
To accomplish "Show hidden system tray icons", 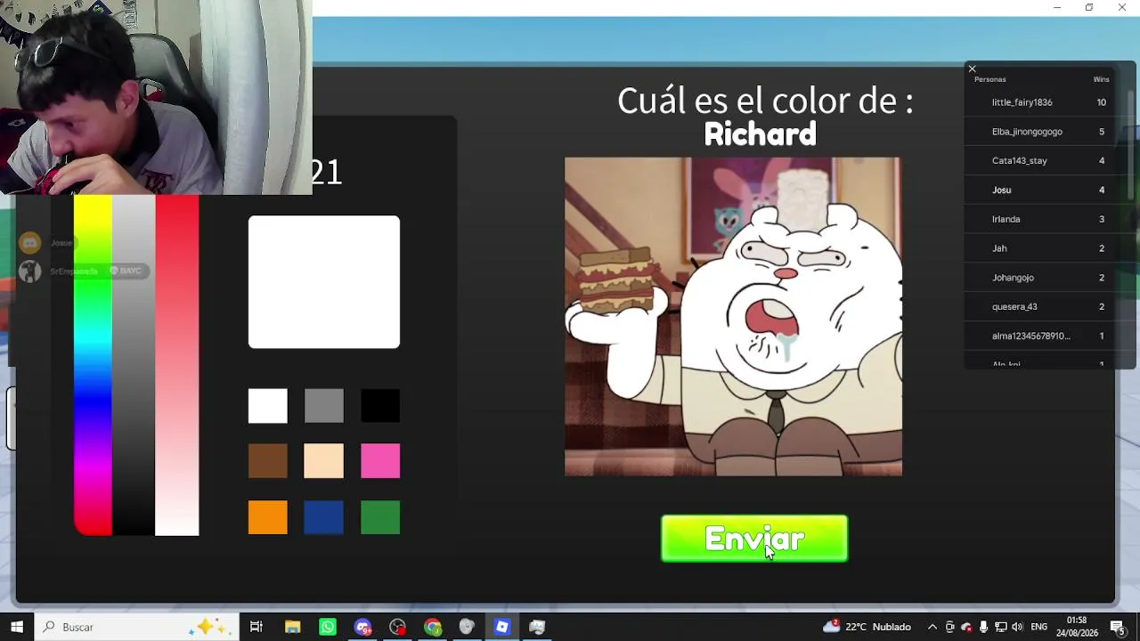I will pyautogui.click(x=932, y=627).
